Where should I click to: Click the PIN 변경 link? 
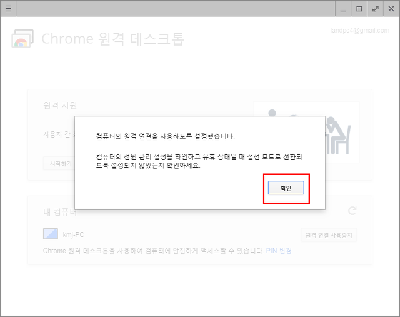[279, 251]
